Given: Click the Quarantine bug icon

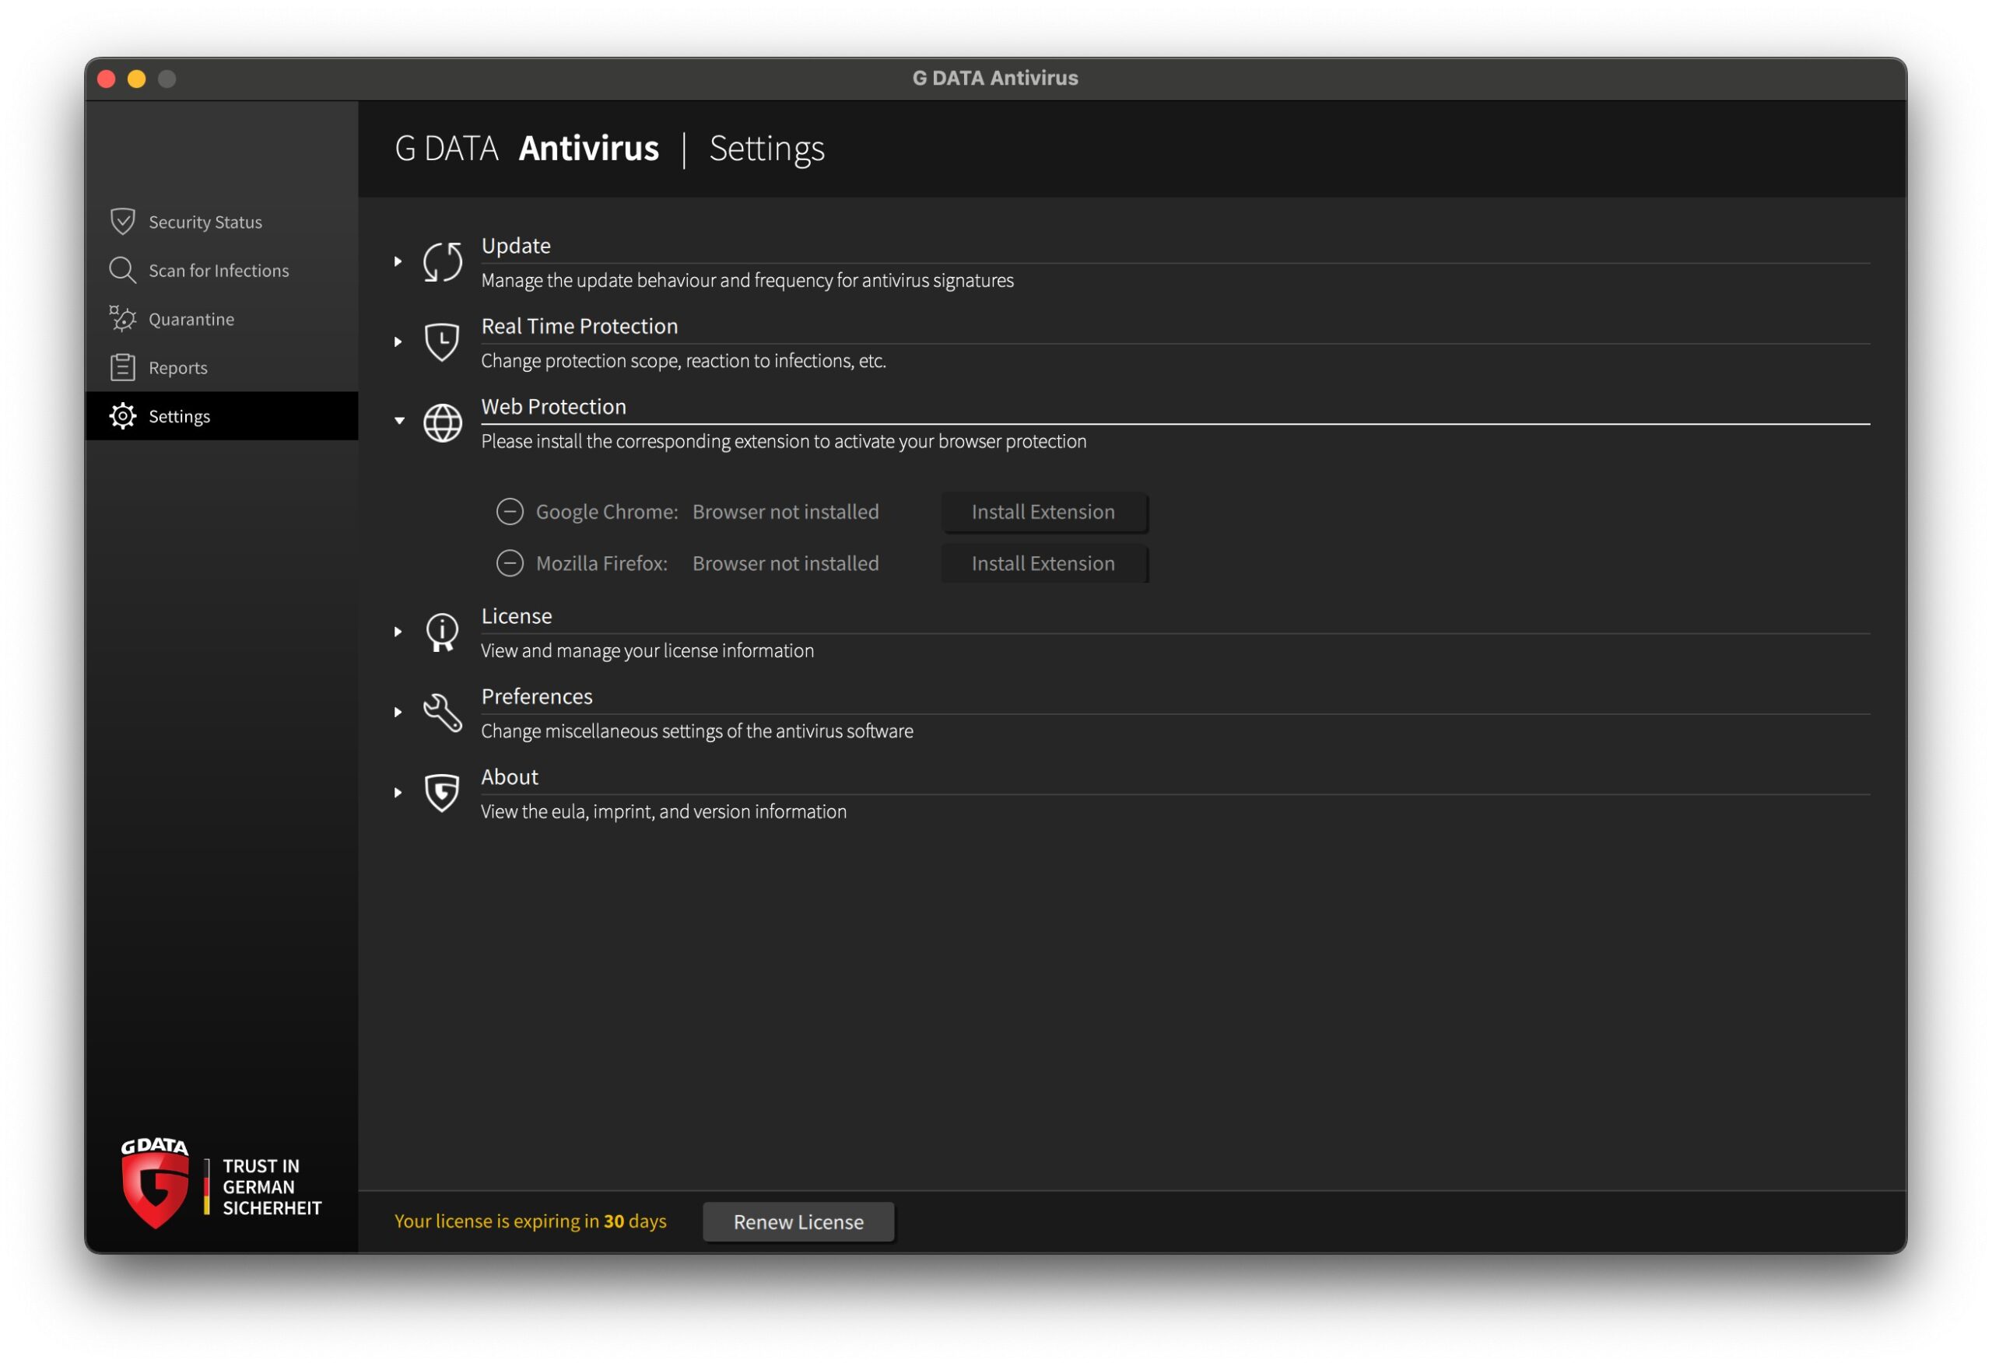Looking at the screenshot, I should pos(123,319).
